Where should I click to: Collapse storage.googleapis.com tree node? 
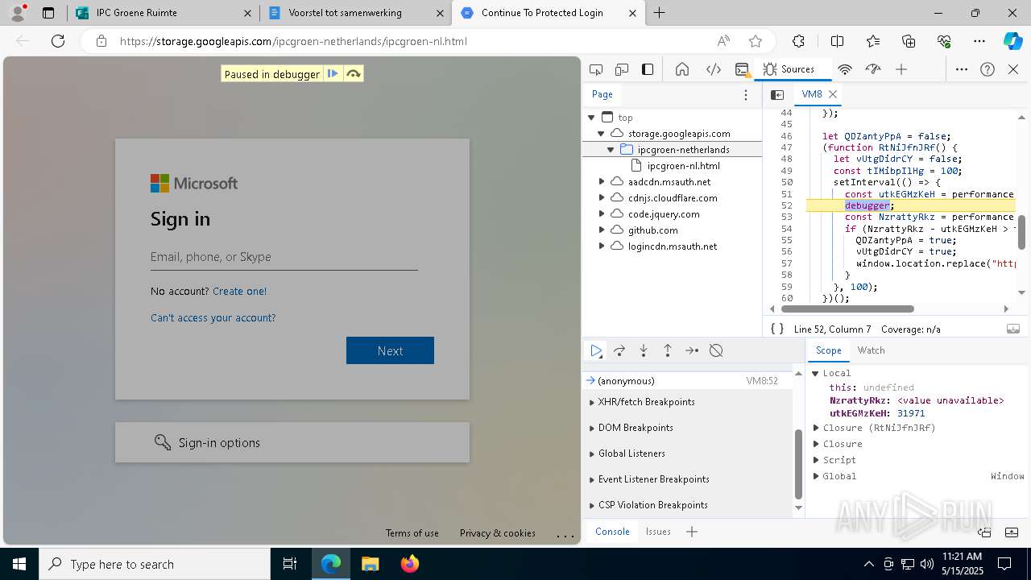coord(601,134)
